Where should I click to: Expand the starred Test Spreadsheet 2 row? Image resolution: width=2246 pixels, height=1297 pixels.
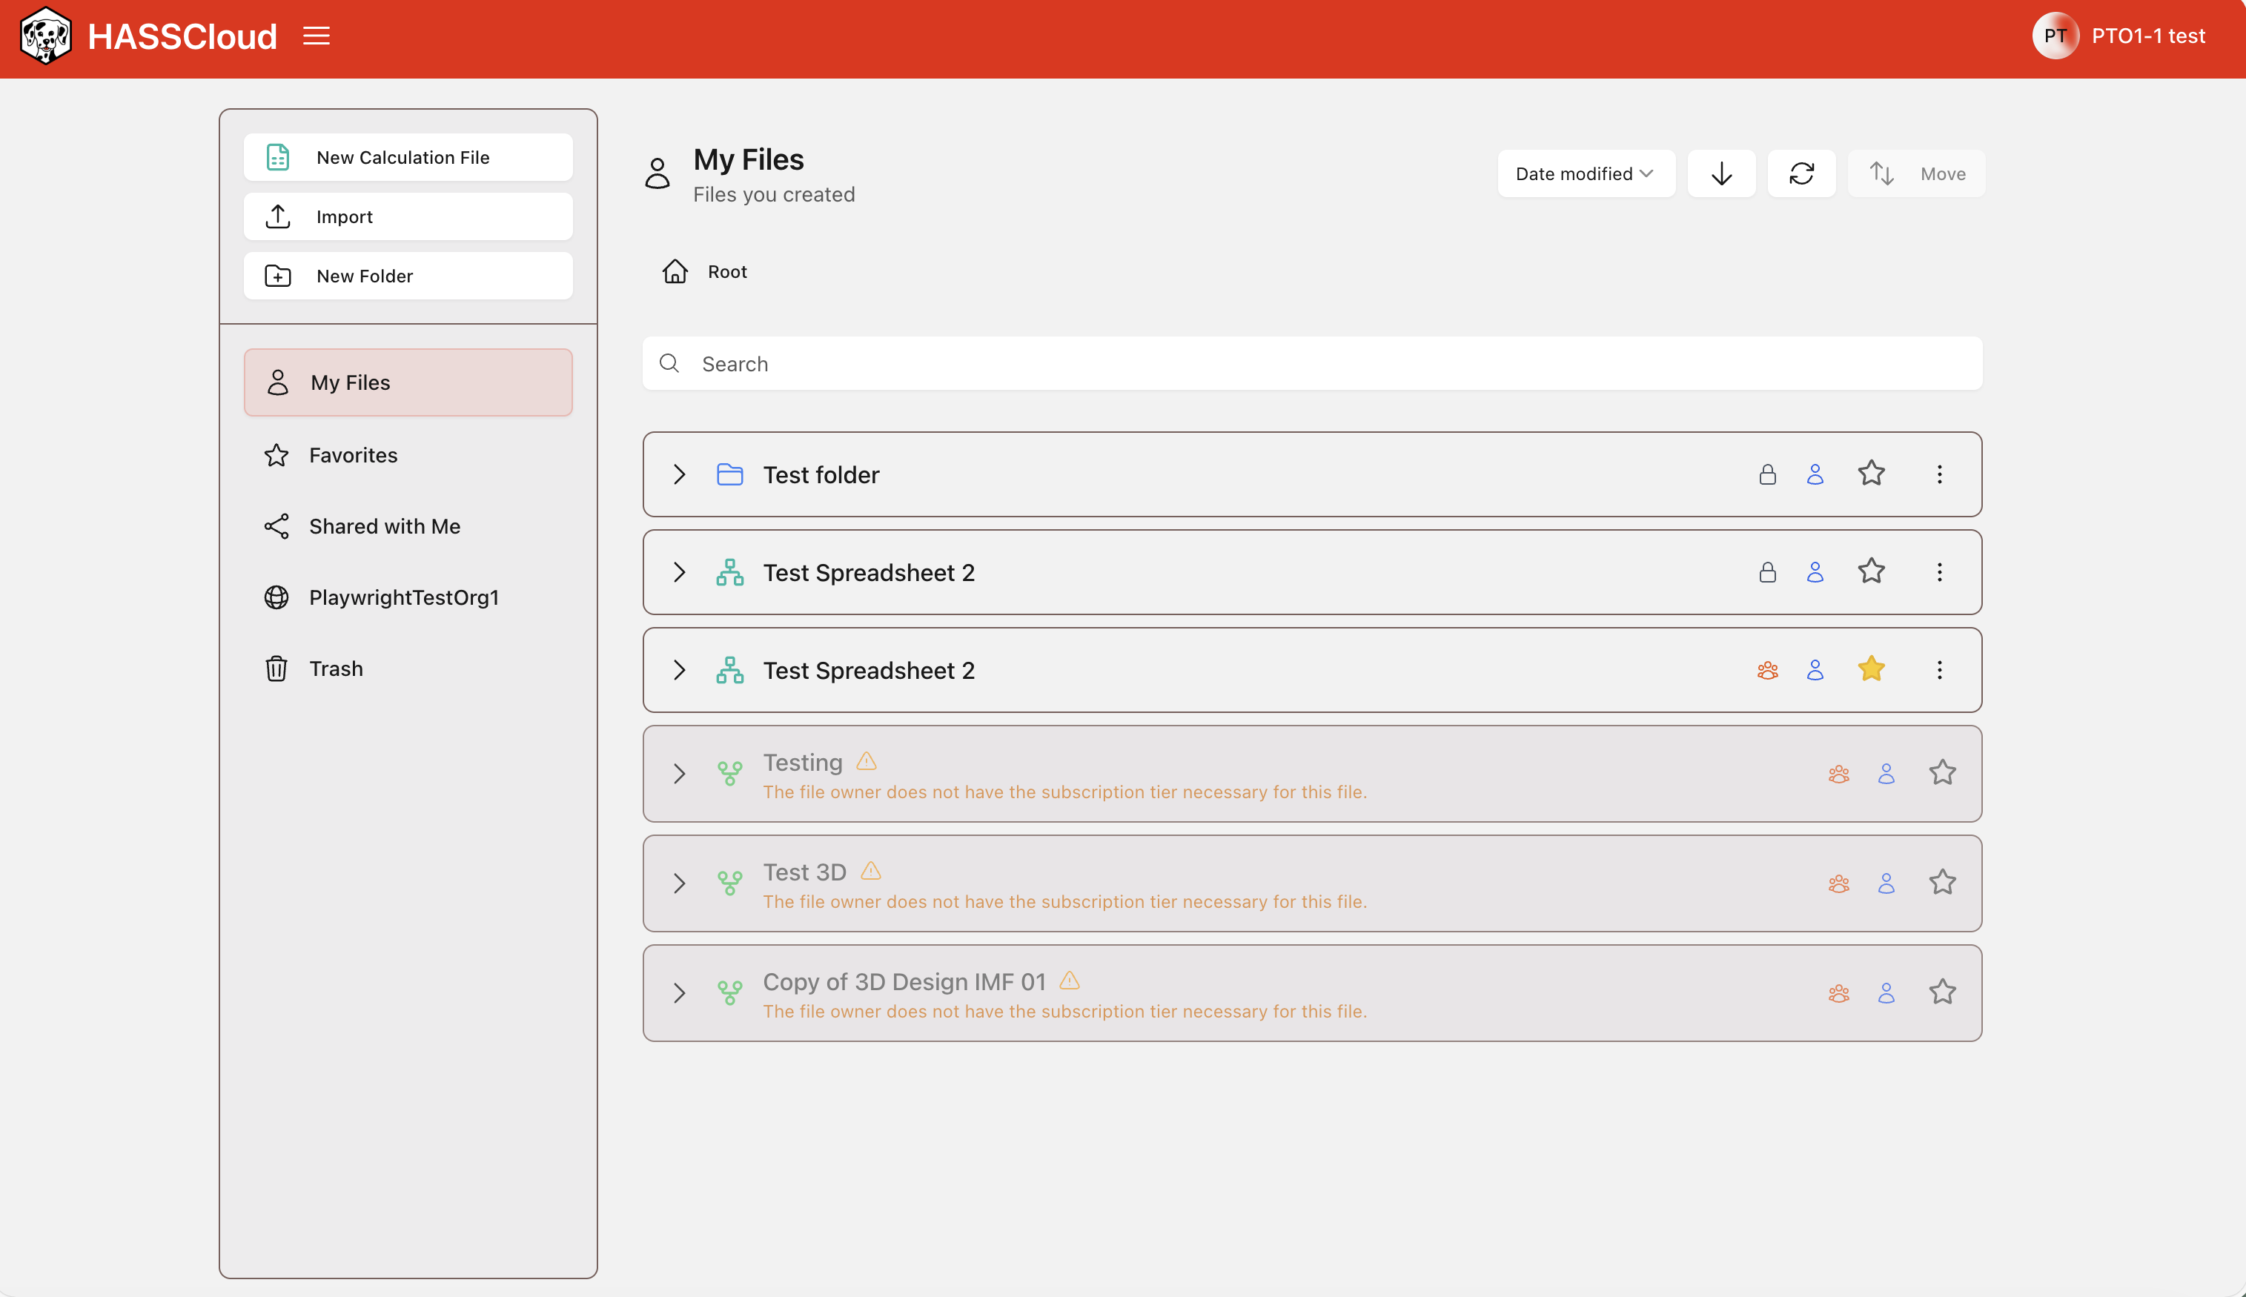click(x=679, y=671)
